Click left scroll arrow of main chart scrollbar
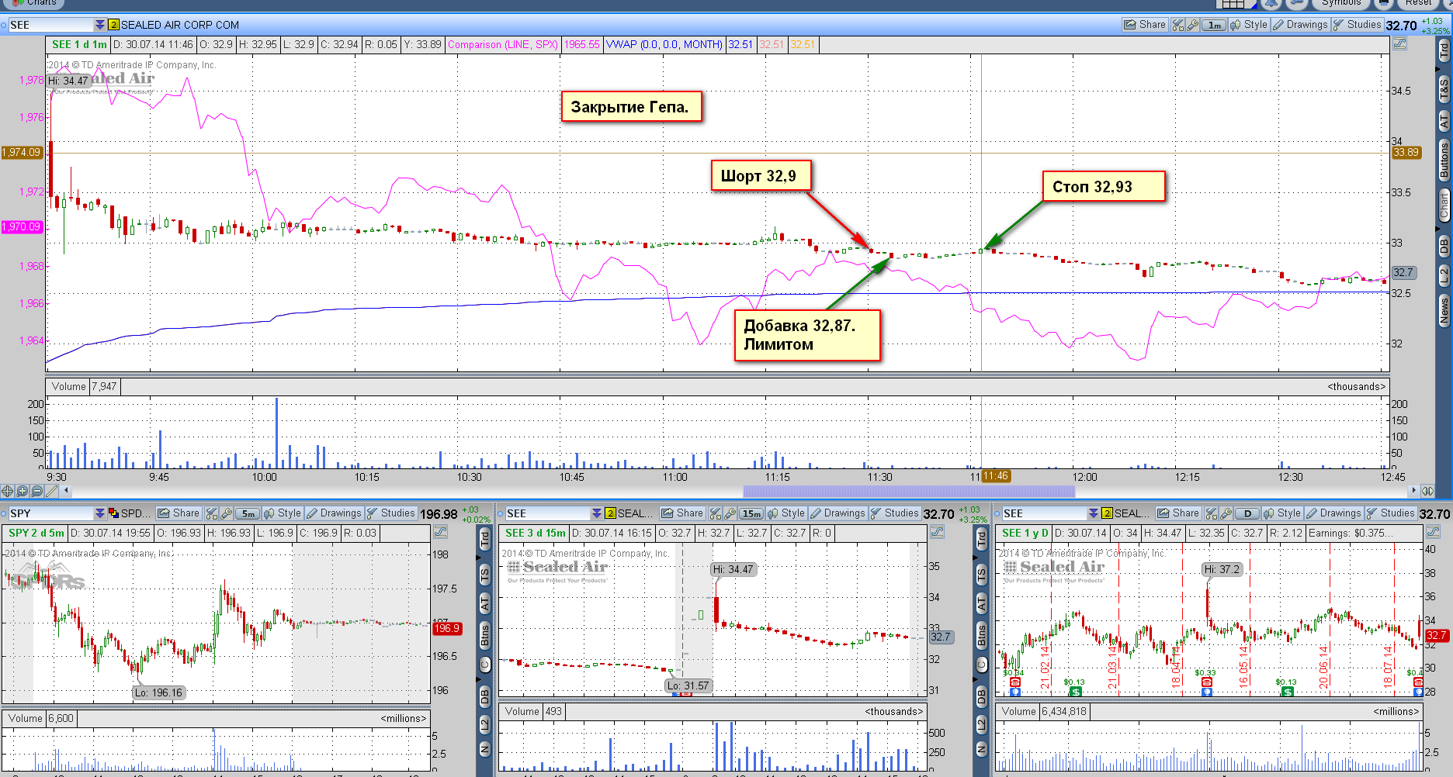1453x777 pixels. click(x=67, y=491)
